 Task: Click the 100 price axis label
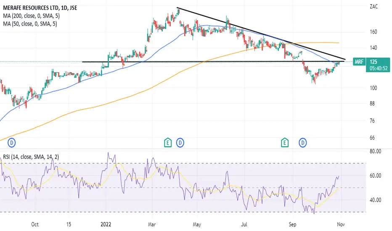(x=373, y=88)
